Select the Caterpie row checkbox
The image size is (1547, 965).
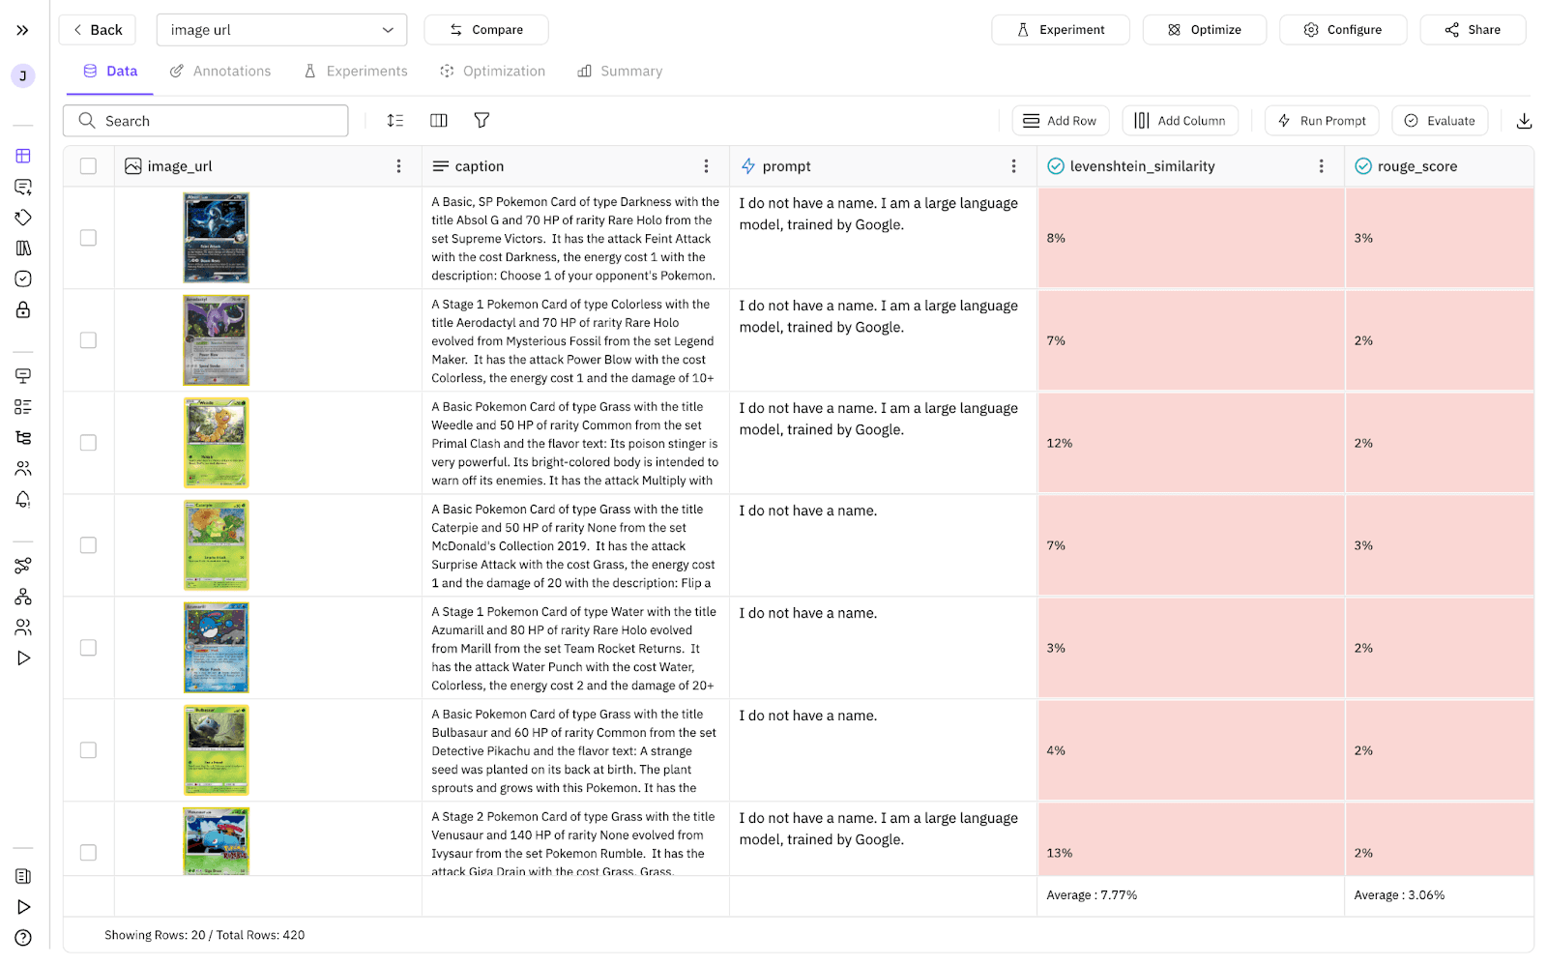(88, 545)
